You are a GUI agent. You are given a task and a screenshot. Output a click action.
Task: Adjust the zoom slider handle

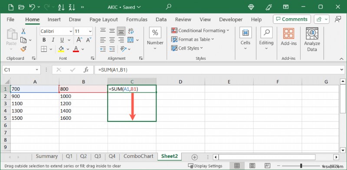pyautogui.click(x=301, y=166)
